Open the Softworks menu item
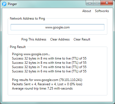 pyautogui.click(x=102, y=11)
